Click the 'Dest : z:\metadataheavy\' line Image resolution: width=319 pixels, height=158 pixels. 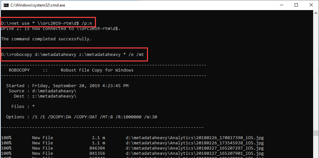(45, 96)
